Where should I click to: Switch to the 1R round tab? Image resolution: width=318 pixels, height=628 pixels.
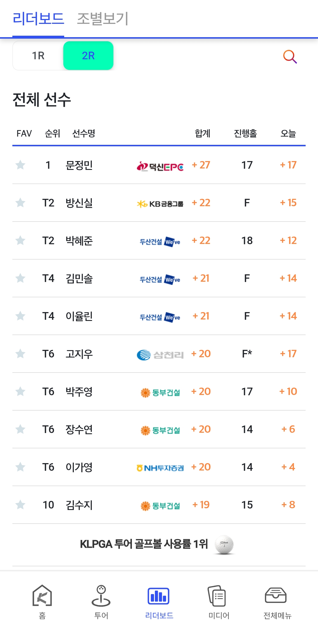pyautogui.click(x=38, y=56)
